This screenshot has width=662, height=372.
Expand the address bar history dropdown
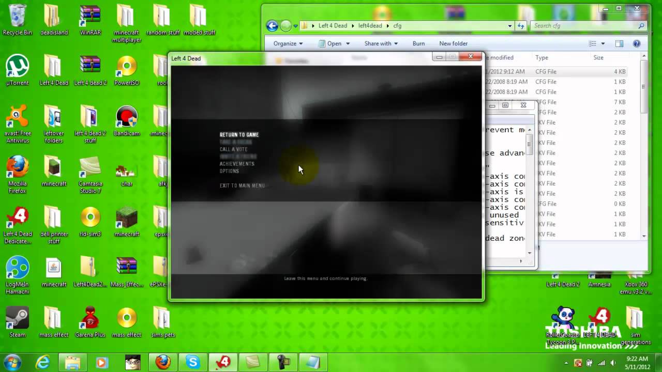[x=510, y=26]
